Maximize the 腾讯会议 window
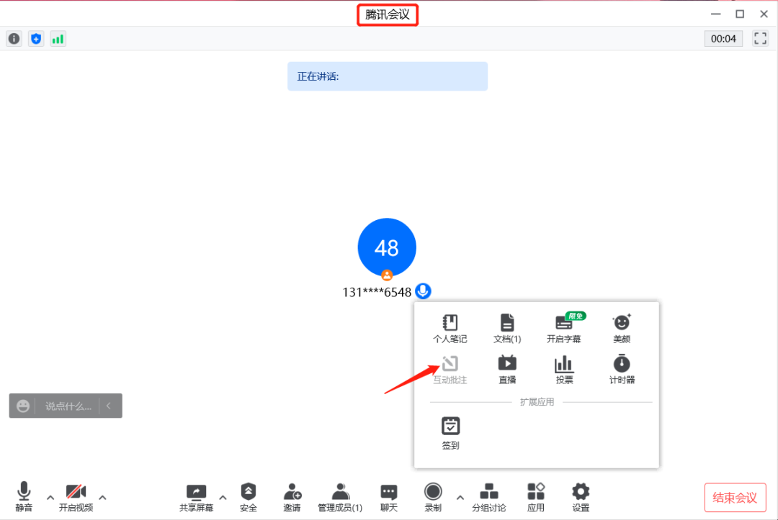Image resolution: width=778 pixels, height=520 pixels. pos(740,14)
